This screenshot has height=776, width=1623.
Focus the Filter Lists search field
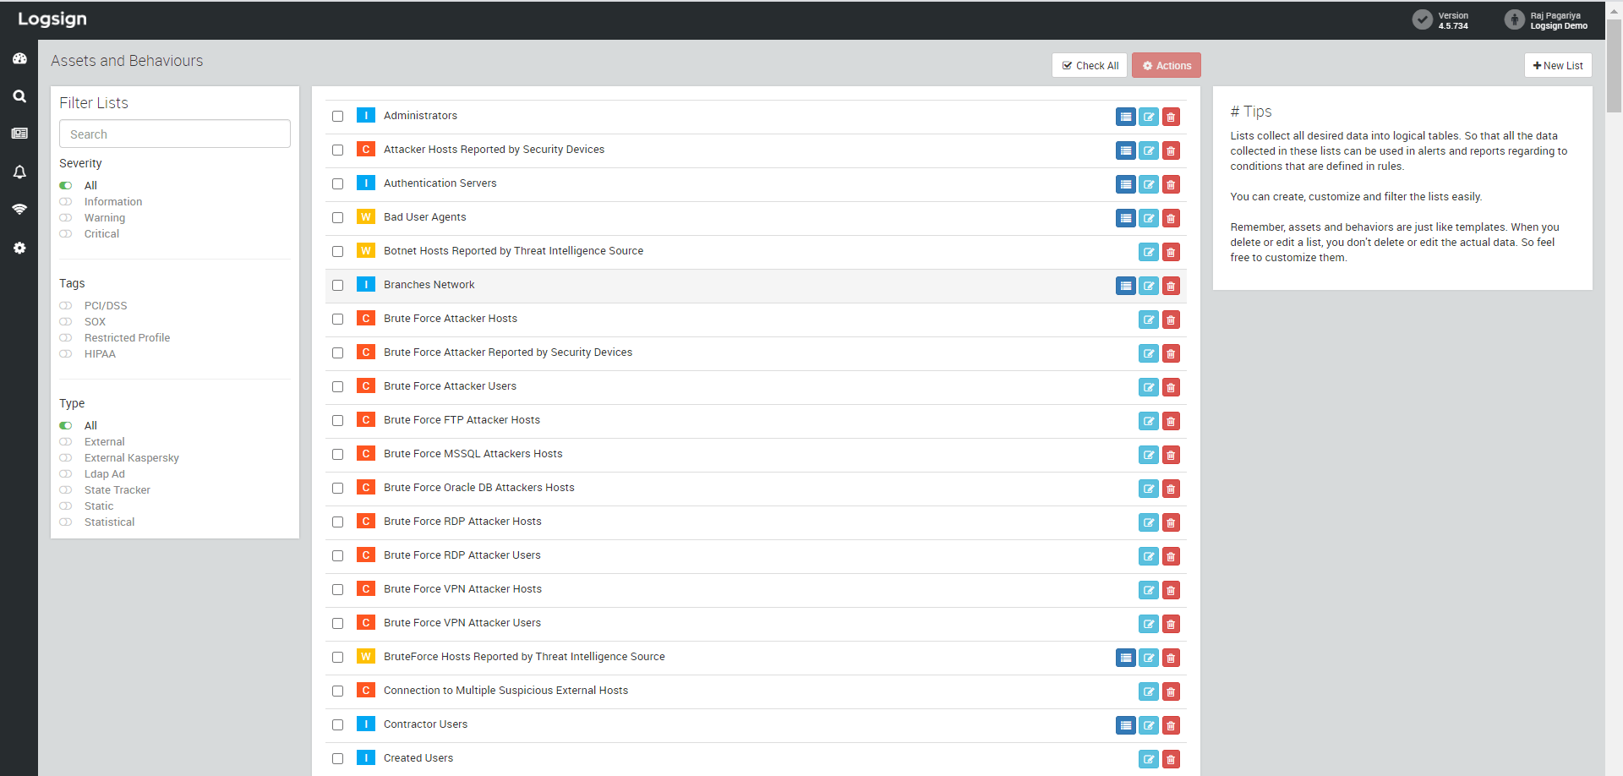[175, 134]
